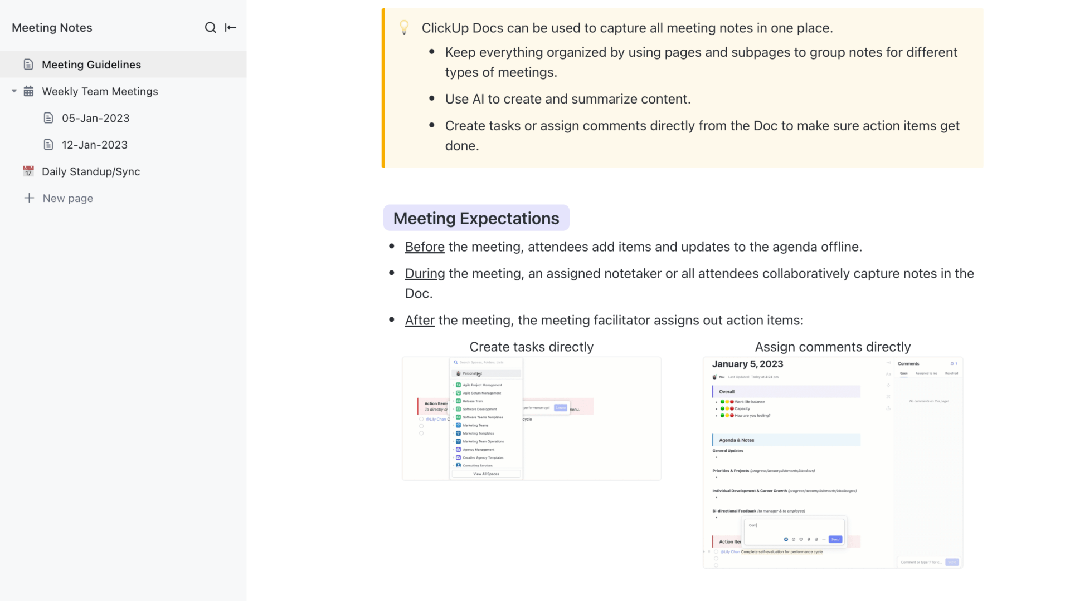The width and height of the screenshot is (1070, 601).
Task: Click the calendar icon next to Weekly Team Meetings
Action: pos(28,91)
